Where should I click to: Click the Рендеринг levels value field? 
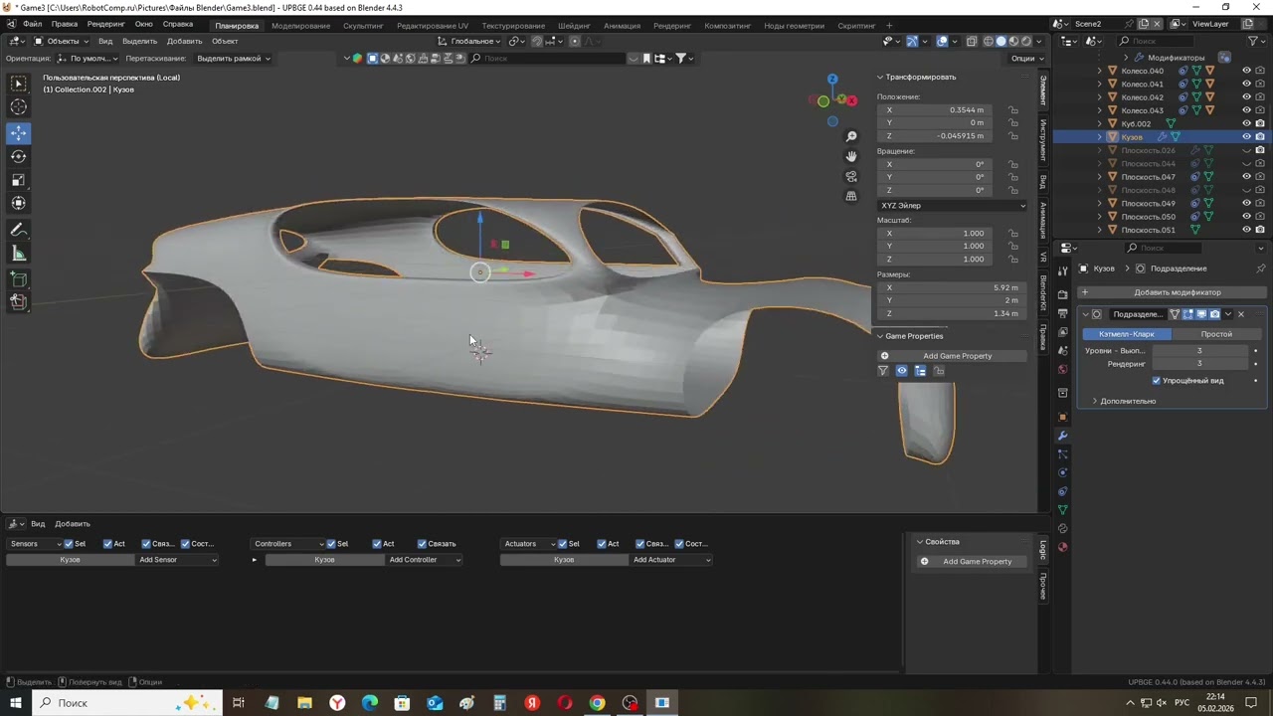click(1199, 364)
